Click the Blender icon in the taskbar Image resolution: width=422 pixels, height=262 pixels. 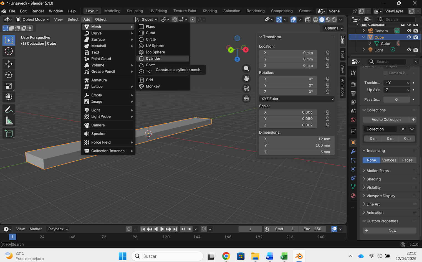tap(299, 256)
